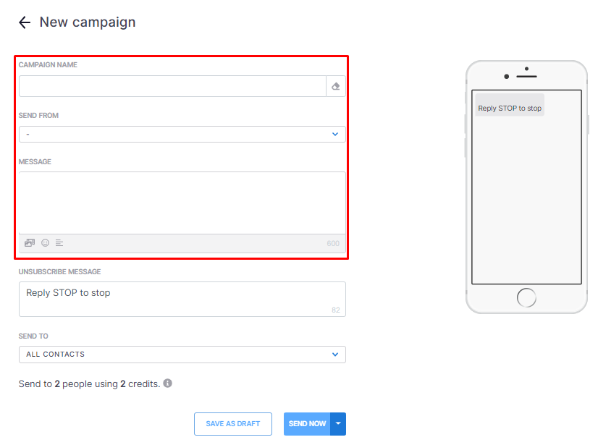Screen dimensions: 598x445
Task: Expand the ALL CONTACTS Send To dropdown
Action: tap(182, 355)
